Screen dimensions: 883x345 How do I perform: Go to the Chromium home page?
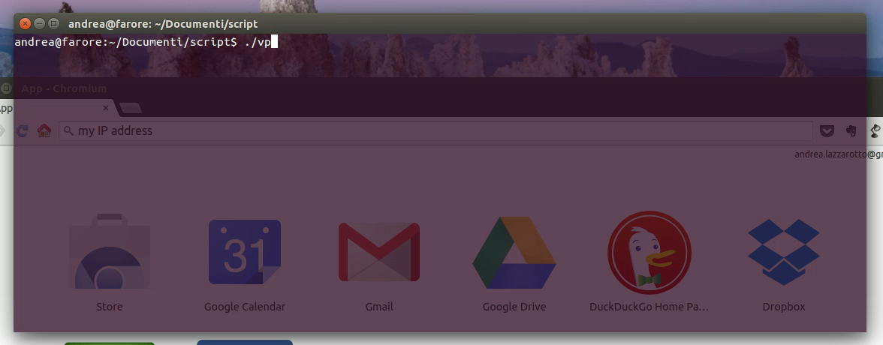click(44, 131)
